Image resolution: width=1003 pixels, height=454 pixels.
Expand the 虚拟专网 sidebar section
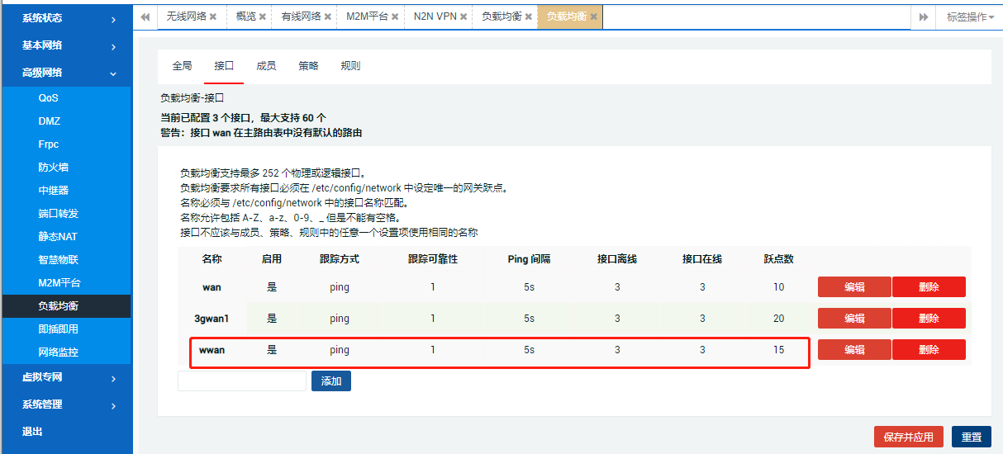[65, 377]
